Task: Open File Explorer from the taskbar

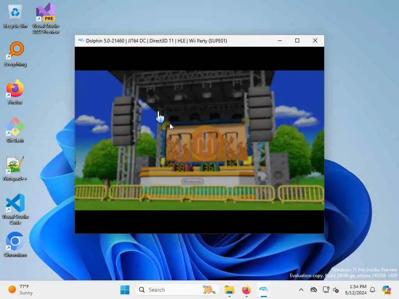Action: 229,290
